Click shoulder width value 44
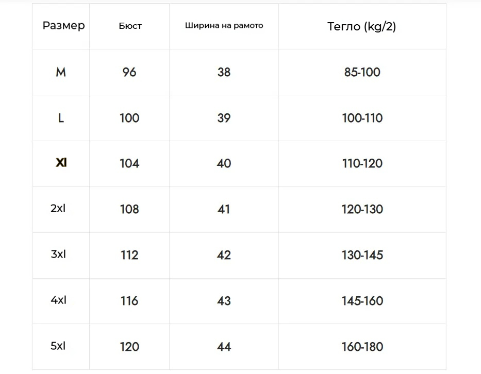This screenshot has width=481, height=374. [x=224, y=347]
